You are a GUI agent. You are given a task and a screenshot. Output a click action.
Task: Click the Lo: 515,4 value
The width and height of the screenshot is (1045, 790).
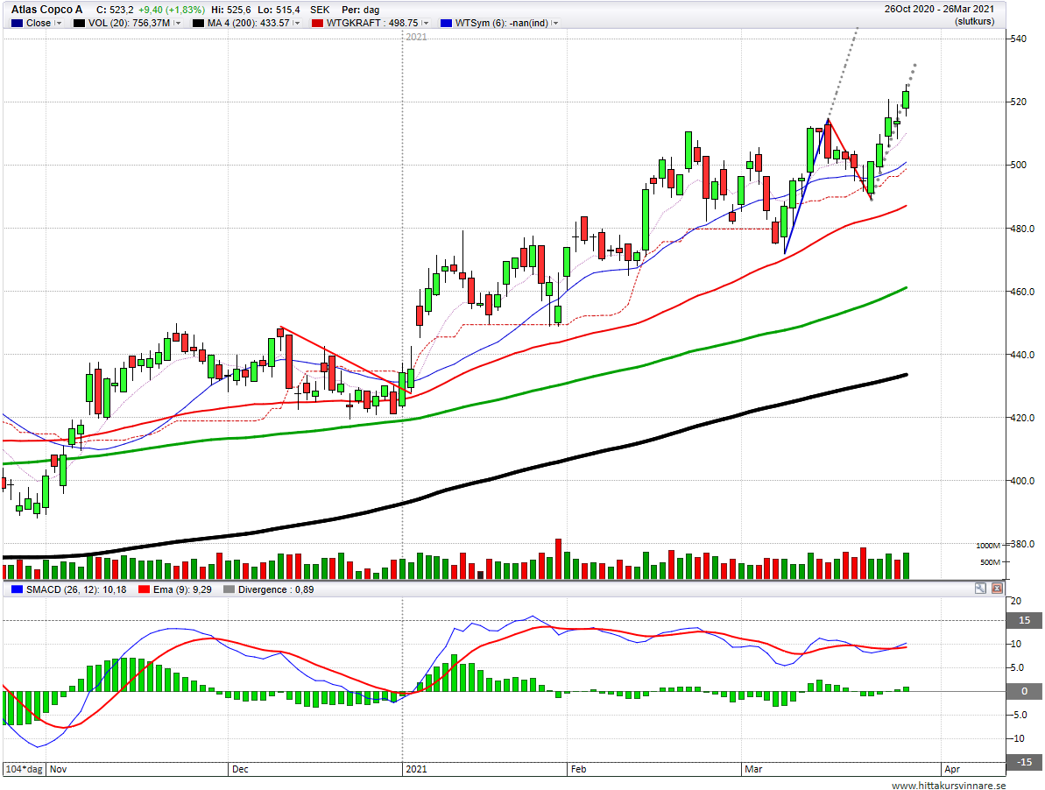pos(279,10)
